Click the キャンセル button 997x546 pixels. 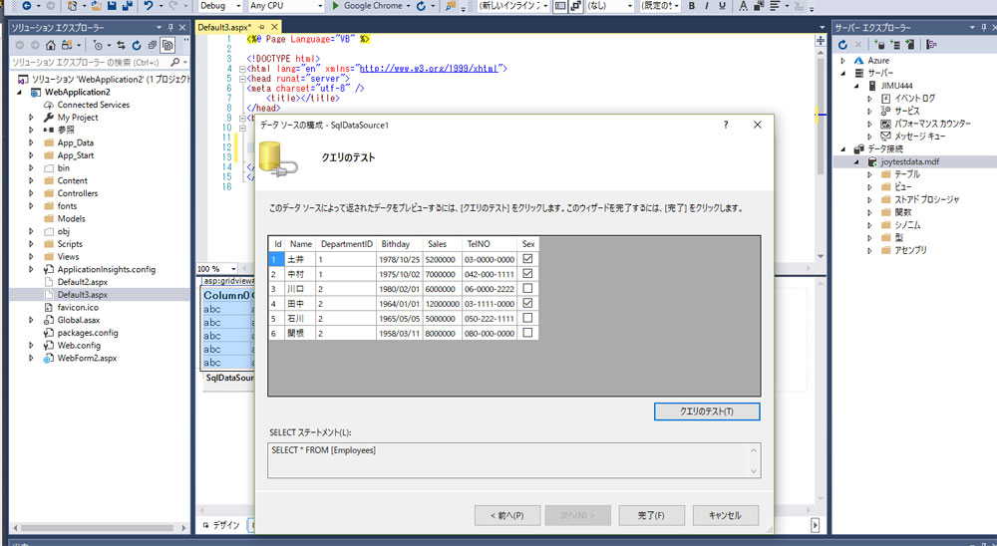725,515
